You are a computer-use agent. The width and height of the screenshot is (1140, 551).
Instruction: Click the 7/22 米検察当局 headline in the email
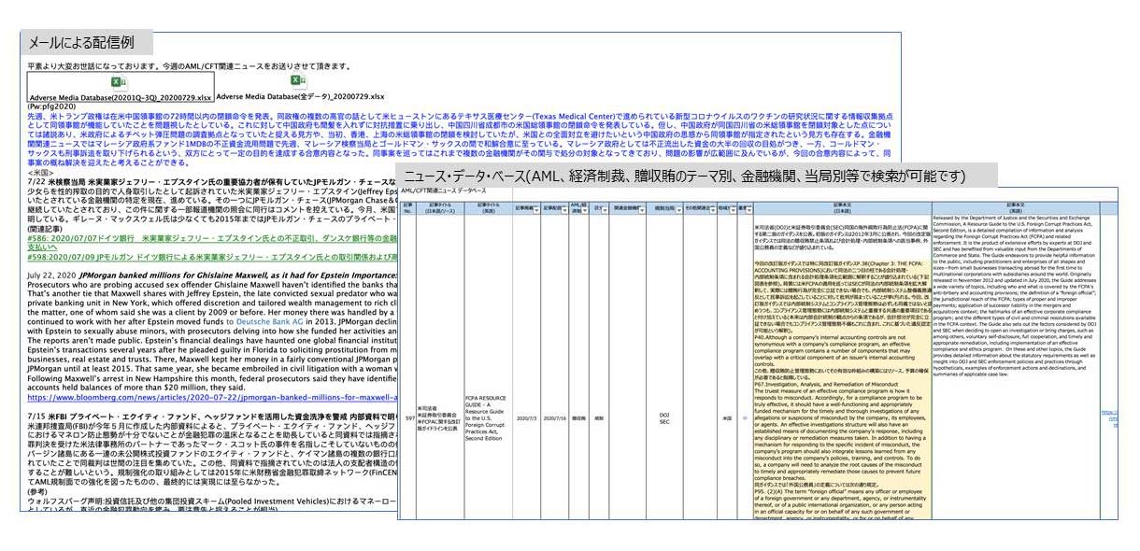210,183
